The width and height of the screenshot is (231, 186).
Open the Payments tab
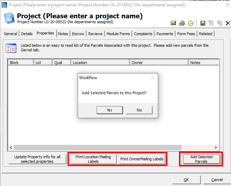click(165, 34)
